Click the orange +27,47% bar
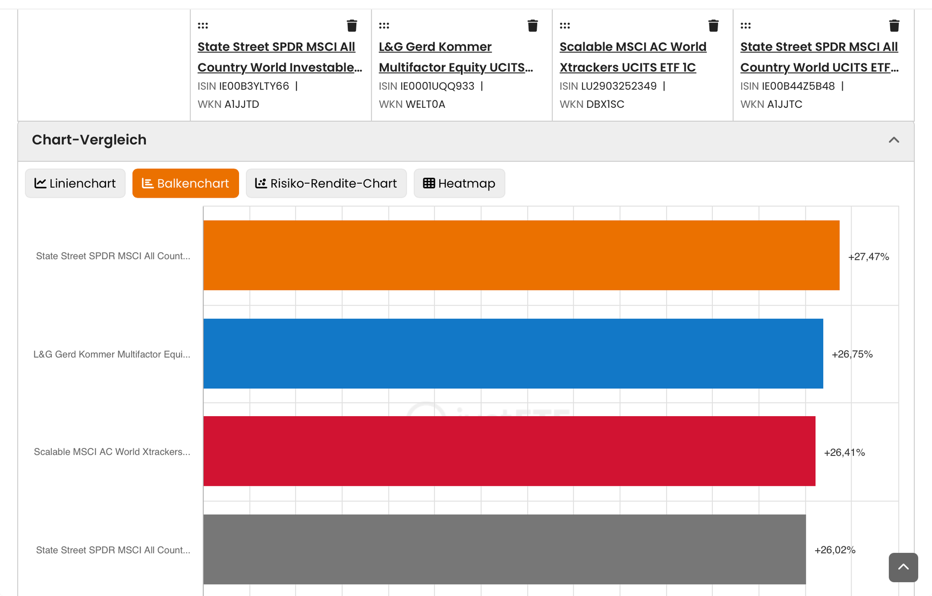The height and width of the screenshot is (596, 932). [521, 255]
